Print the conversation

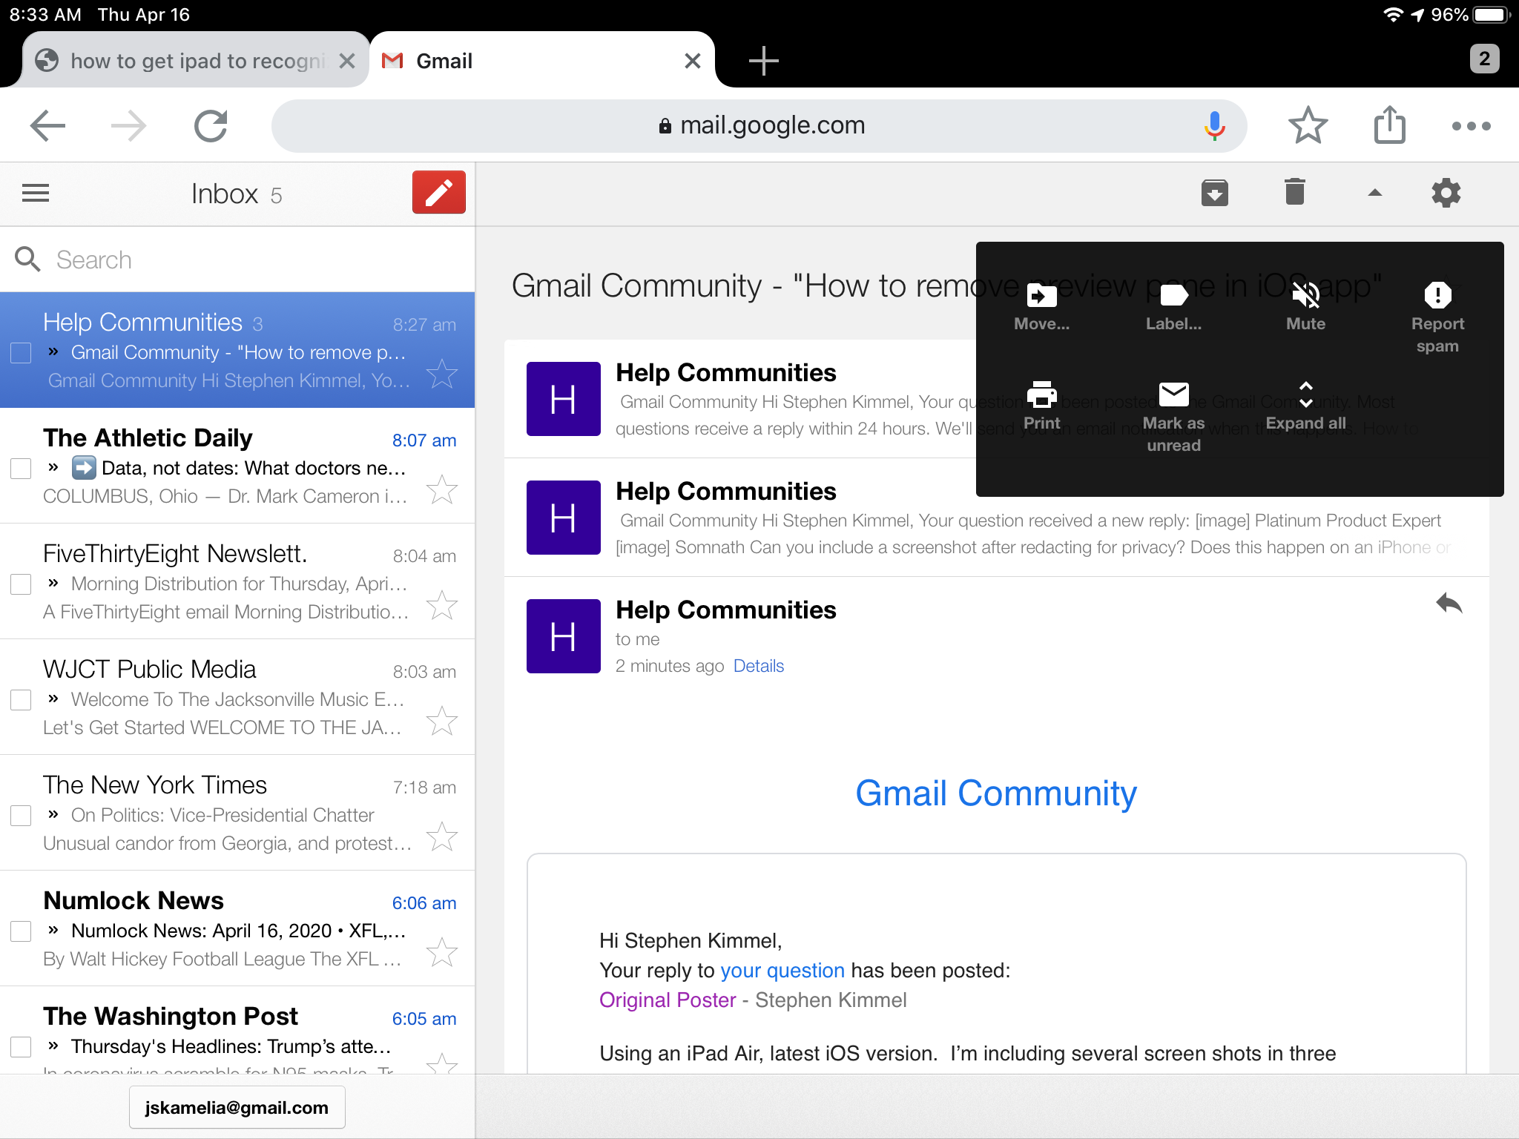pyautogui.click(x=1041, y=406)
